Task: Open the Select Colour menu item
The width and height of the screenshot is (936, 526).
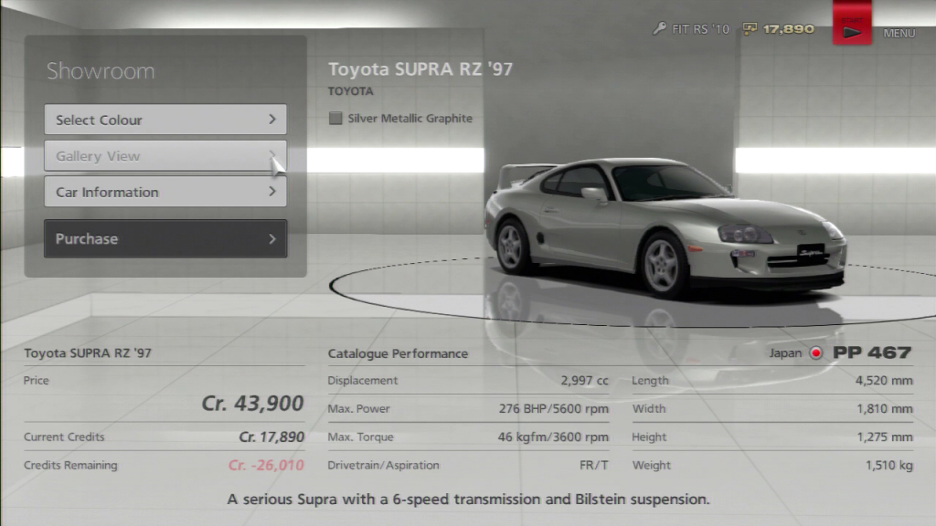Action: tap(165, 120)
